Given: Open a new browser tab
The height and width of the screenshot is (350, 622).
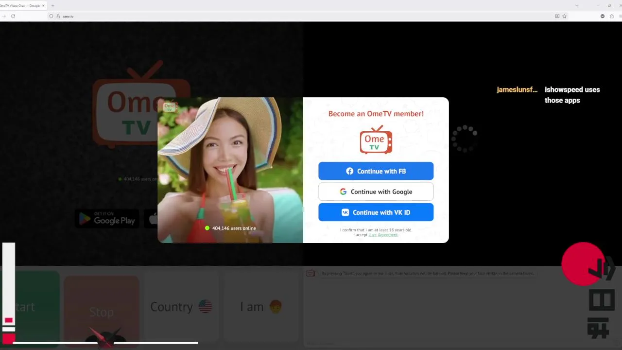Looking at the screenshot, I should pos(52,5).
